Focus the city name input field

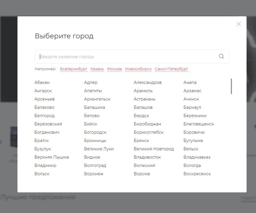(132, 57)
